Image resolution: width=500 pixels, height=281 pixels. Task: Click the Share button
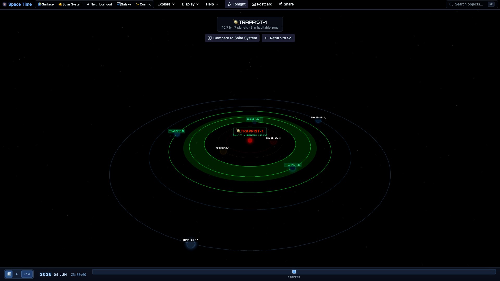[286, 4]
